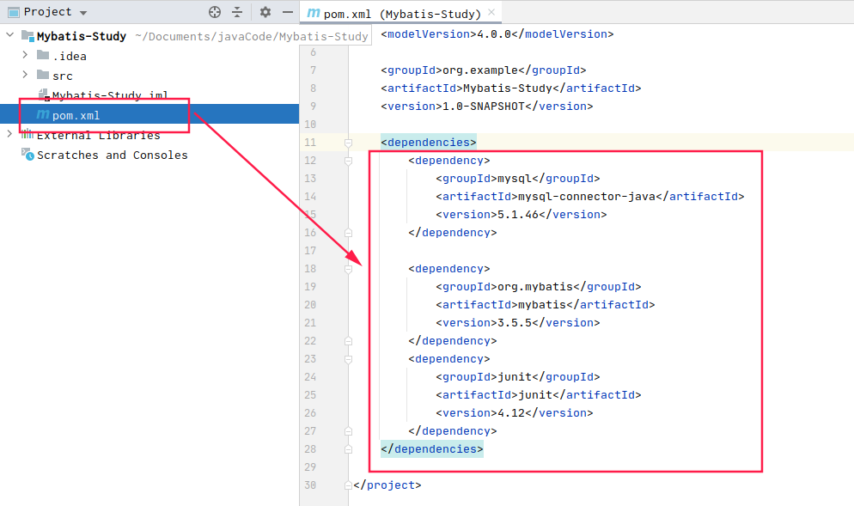This screenshot has height=506, width=854.
Task: Click the opening <dependencies> tag text
Action: (x=429, y=142)
